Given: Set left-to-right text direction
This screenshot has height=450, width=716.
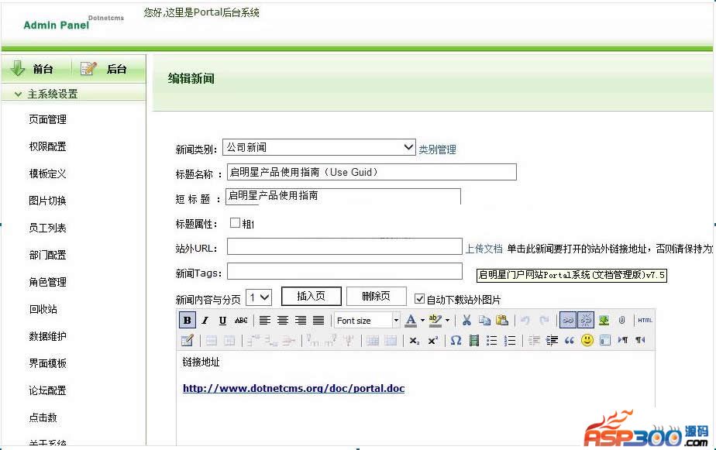Looking at the screenshot, I should pos(623,341).
